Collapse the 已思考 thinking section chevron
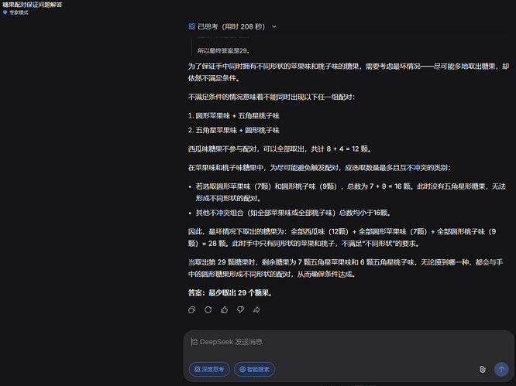This screenshot has width=516, height=386. [x=274, y=26]
